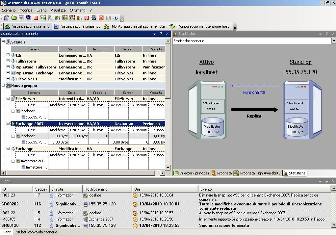Select the Exchange 2007 scenario row
The height and width of the screenshot is (236, 336).
30,124
